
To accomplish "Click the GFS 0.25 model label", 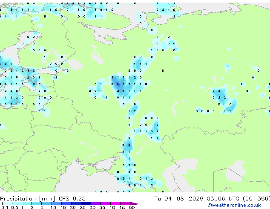I will pyautogui.click(x=72, y=199).
